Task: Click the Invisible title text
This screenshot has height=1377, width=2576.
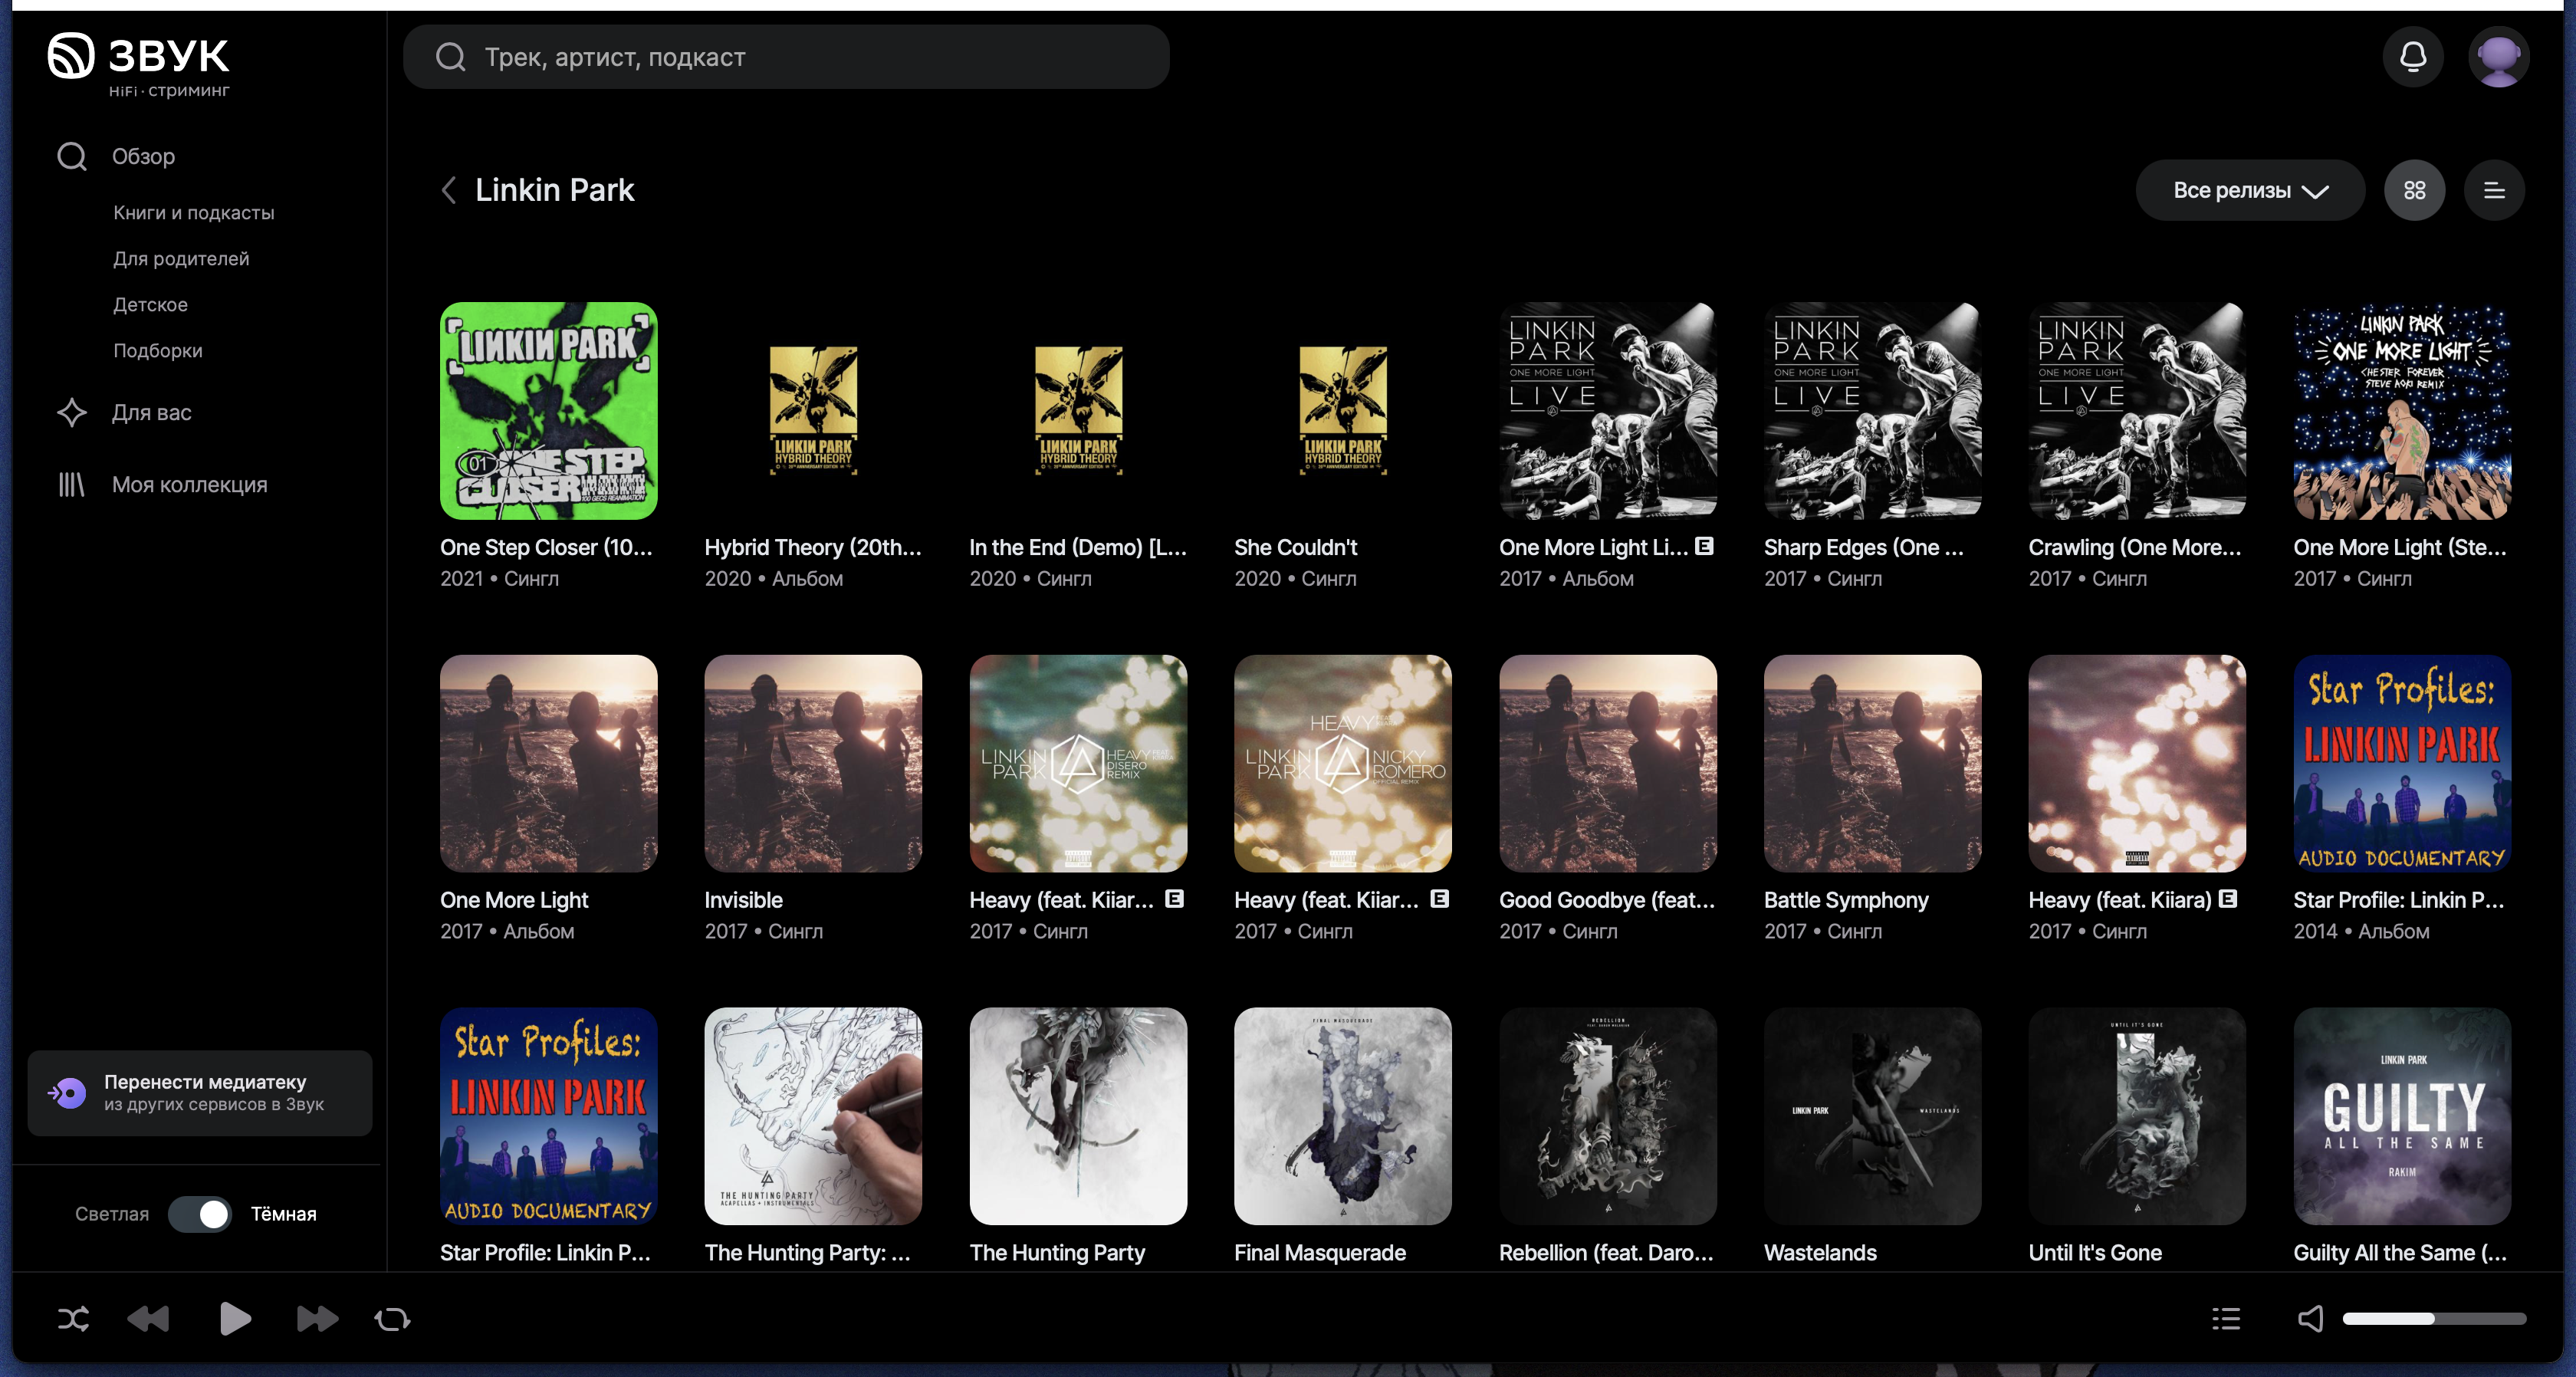Action: 743,900
